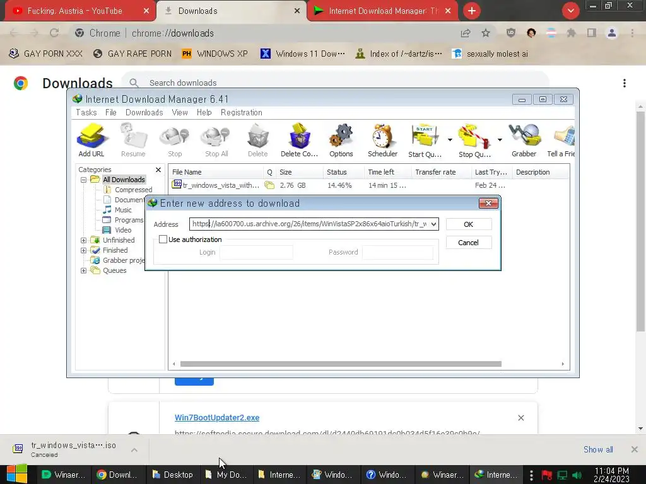This screenshot has width=646, height=484.
Task: Sort by File Name column header
Action: point(216,172)
